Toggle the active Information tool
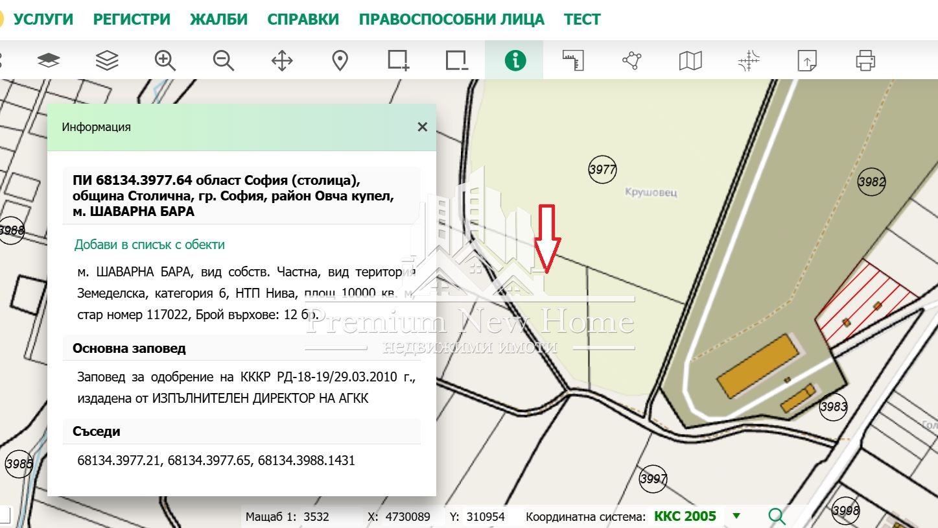Viewport: 938px width, 528px height. [515, 60]
